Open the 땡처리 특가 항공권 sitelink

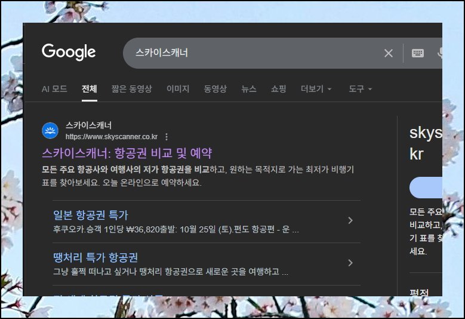(96, 257)
